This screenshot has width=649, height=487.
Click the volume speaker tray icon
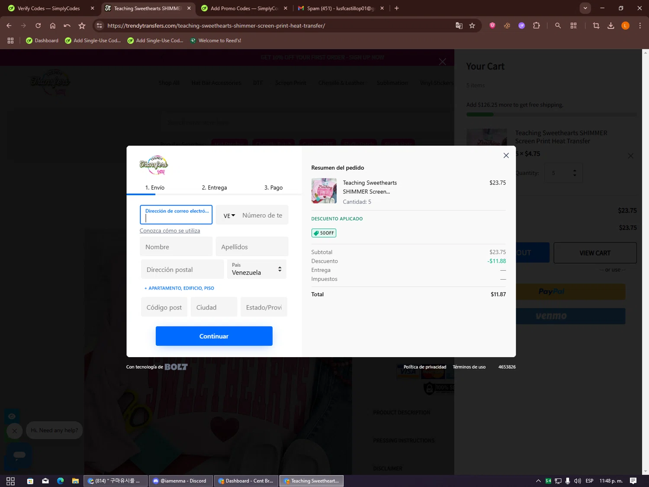pos(577,481)
